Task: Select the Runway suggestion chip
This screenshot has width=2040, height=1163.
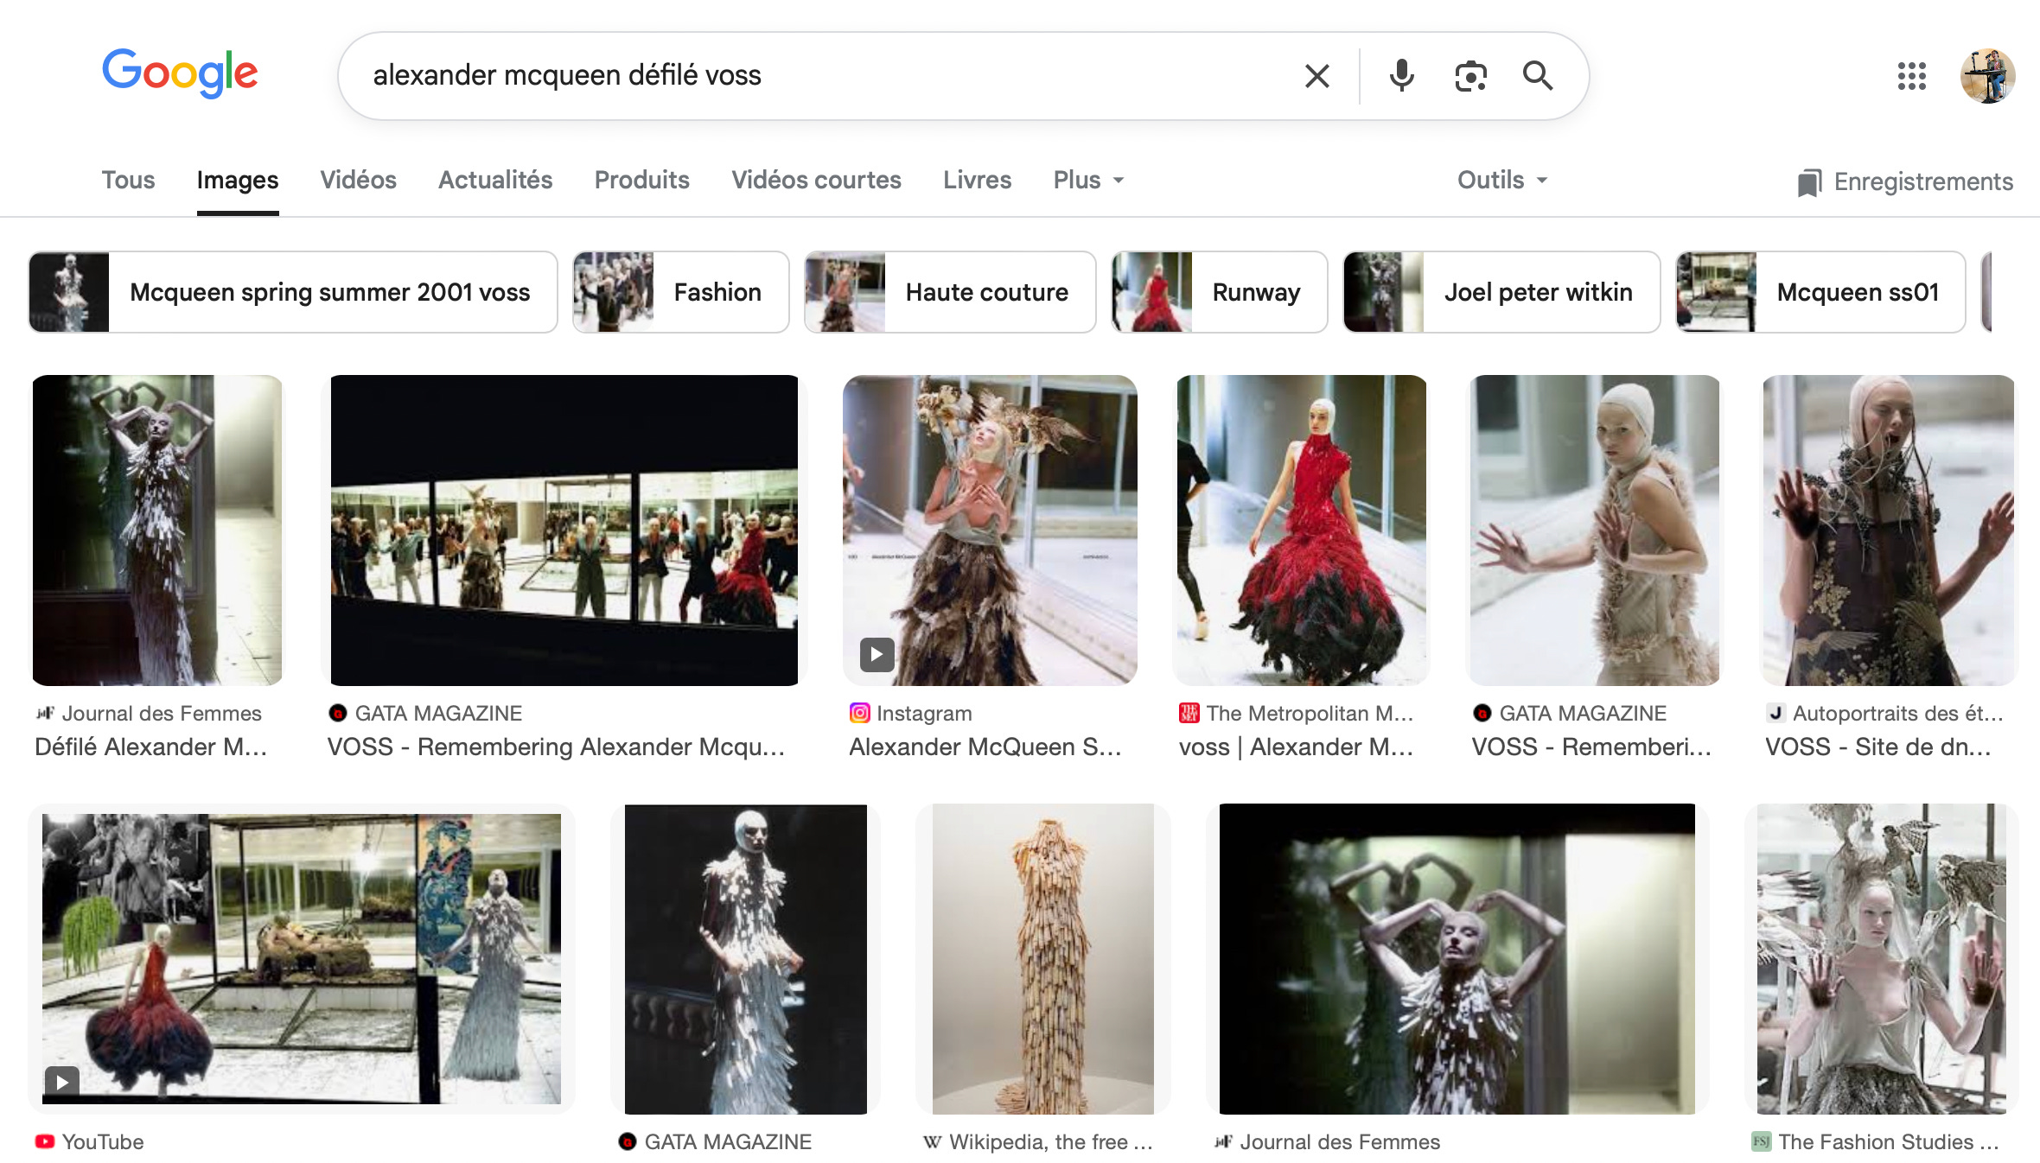Action: [x=1219, y=292]
